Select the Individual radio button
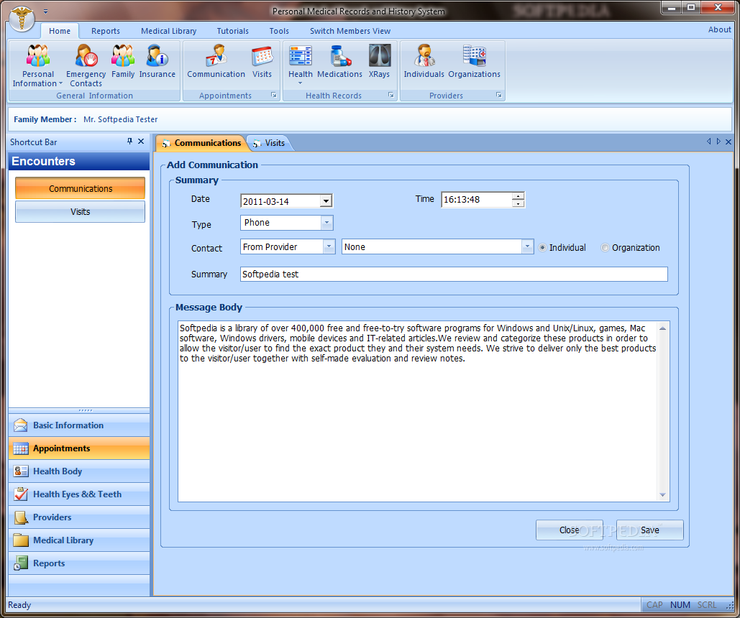 (543, 248)
